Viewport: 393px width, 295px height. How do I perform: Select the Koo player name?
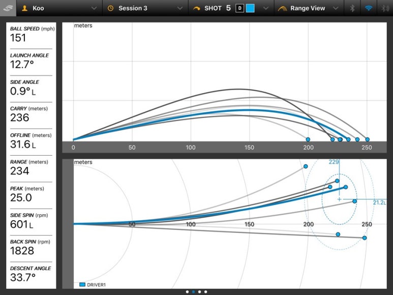[38, 8]
